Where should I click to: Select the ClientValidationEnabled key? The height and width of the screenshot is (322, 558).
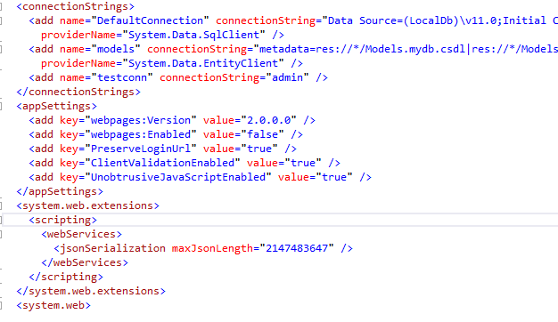[x=162, y=163]
